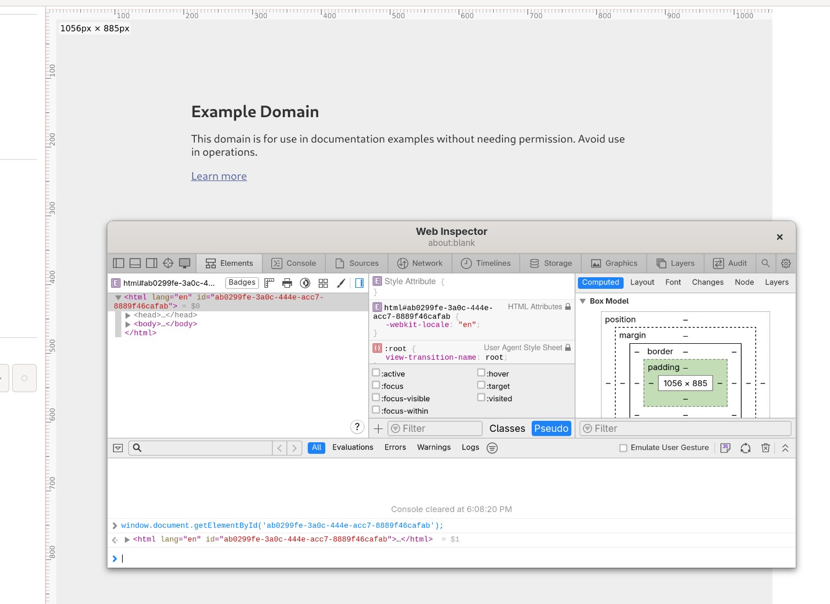830x604 pixels.
Task: Select the Layout sidebar tab
Action: pyautogui.click(x=642, y=283)
